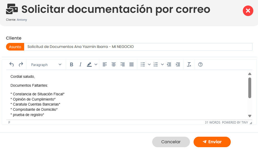This screenshot has height=149, width=258.
Task: Toggle bold text formatting
Action: (72, 64)
